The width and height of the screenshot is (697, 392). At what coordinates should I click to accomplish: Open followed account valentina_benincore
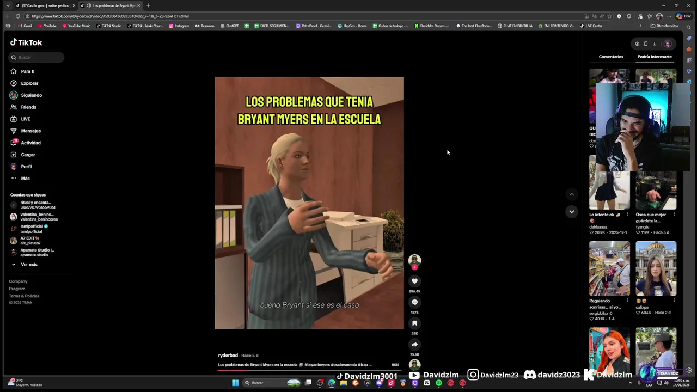click(34, 217)
